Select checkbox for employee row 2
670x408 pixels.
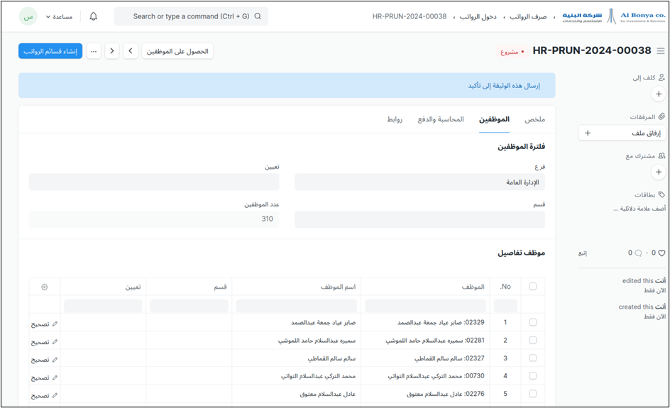click(533, 341)
